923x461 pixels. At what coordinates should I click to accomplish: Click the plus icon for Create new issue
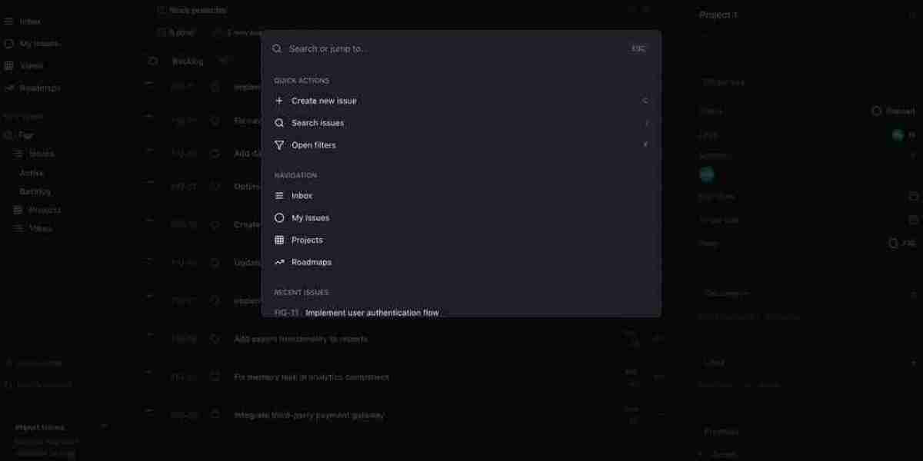[x=279, y=101]
